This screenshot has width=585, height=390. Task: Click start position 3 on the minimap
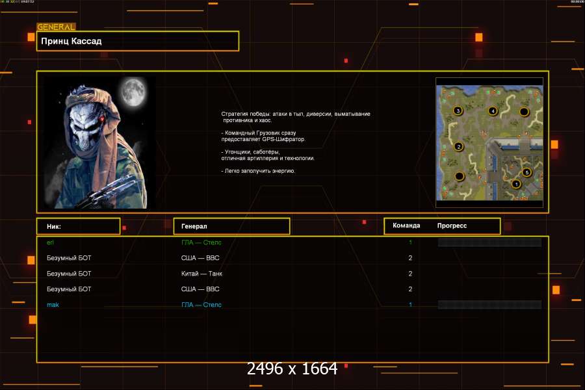[x=458, y=111]
